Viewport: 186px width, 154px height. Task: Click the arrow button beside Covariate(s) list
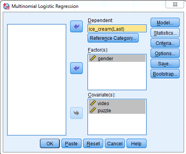click(76, 113)
